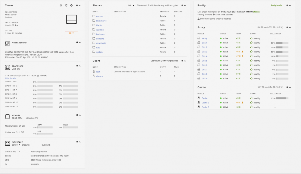This screenshot has width=301, height=174.
Task: Open the Disk 9 device link
Action: coord(204,78)
